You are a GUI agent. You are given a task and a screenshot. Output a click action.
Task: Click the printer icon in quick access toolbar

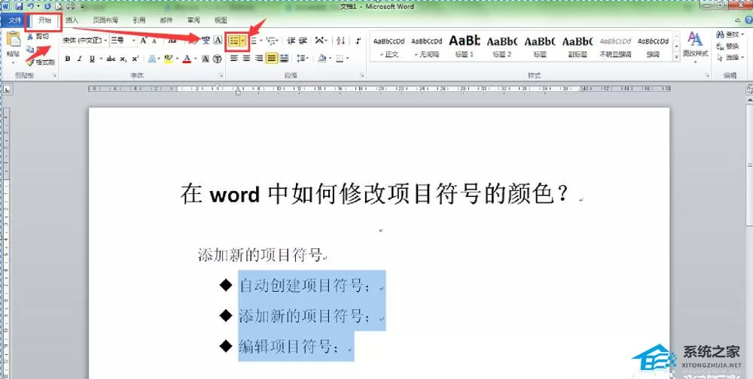pos(70,6)
